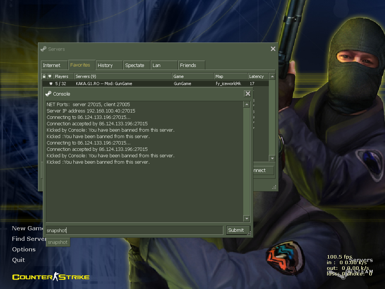Image resolution: width=385 pixels, height=289 pixels.
Task: Open Find Servers from main menu
Action: 29,239
